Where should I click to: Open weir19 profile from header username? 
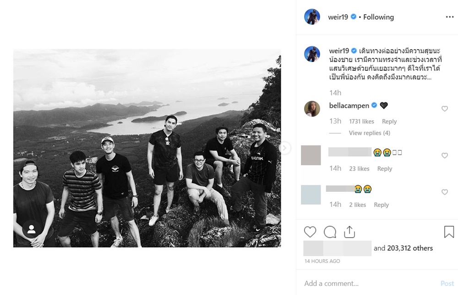pos(339,17)
